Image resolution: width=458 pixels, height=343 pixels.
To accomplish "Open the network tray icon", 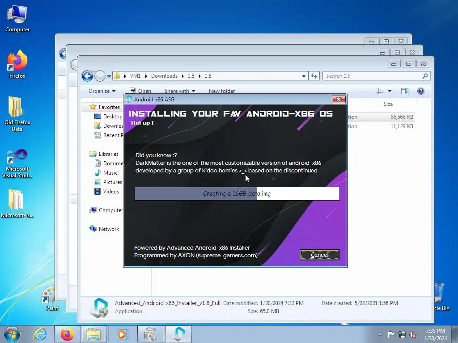I will point(402,335).
